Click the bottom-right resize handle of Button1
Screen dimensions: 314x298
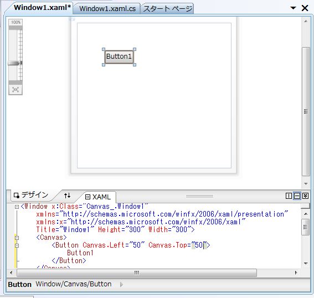click(135, 65)
